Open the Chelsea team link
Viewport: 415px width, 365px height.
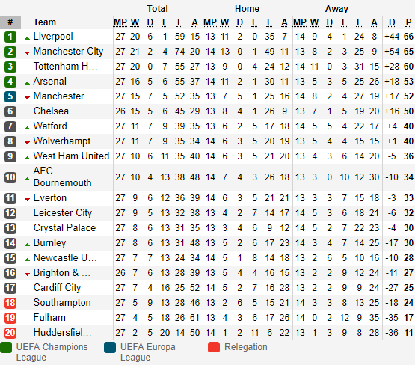(51, 111)
